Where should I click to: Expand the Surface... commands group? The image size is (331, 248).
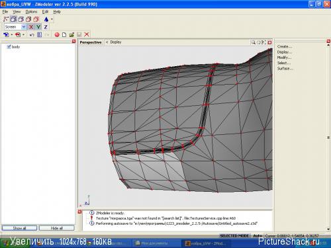coord(285,69)
